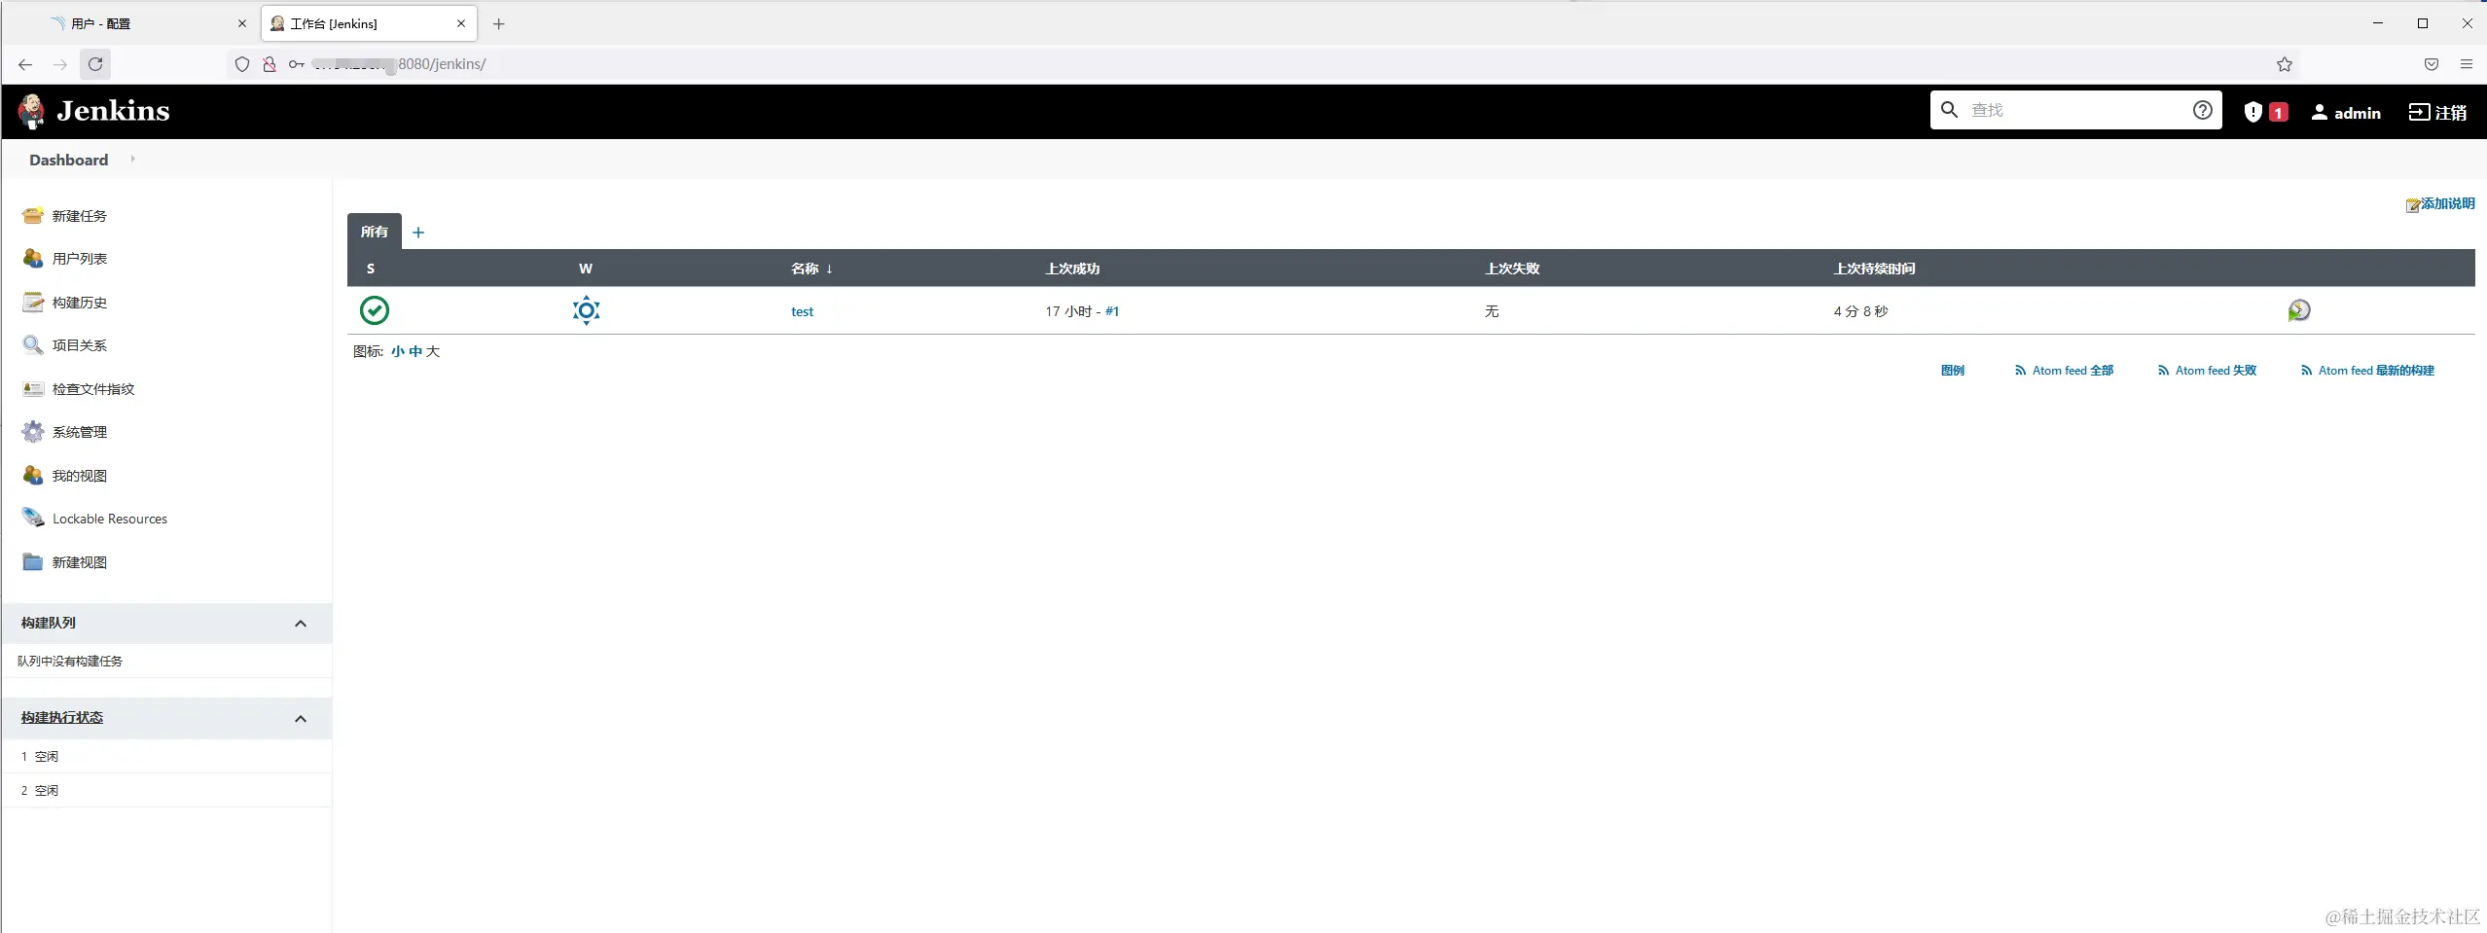
Task: Expand the Dashboard breadcrumb arrow
Action: point(132,160)
